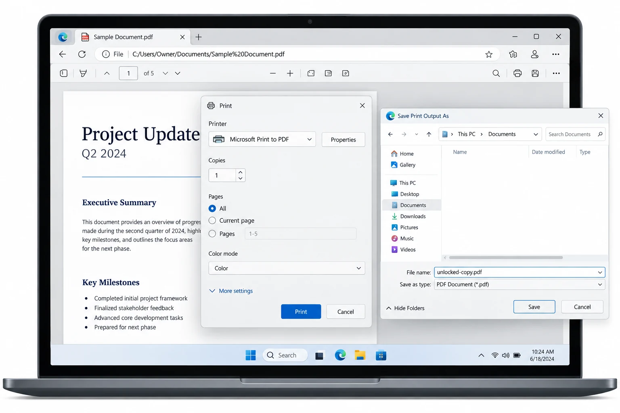Click the browser refresh icon
Image resolution: width=620 pixels, height=413 pixels.
(82, 54)
